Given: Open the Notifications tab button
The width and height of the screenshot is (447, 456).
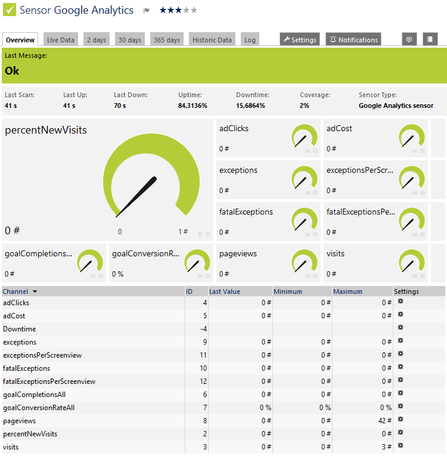Looking at the screenshot, I should point(353,39).
